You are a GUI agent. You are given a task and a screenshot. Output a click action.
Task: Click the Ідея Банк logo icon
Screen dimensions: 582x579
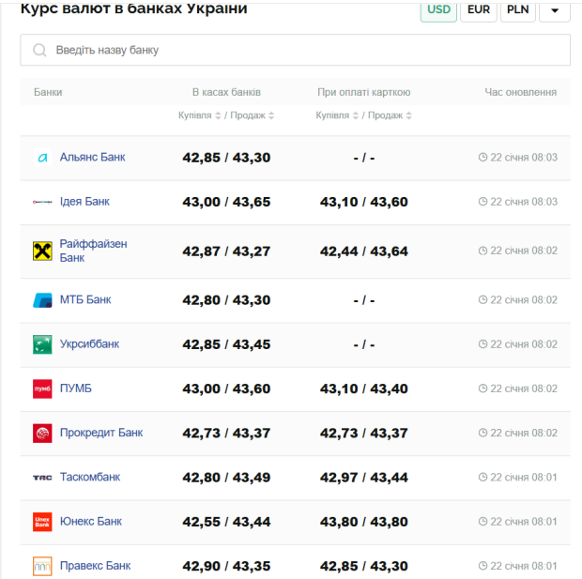coord(42,202)
